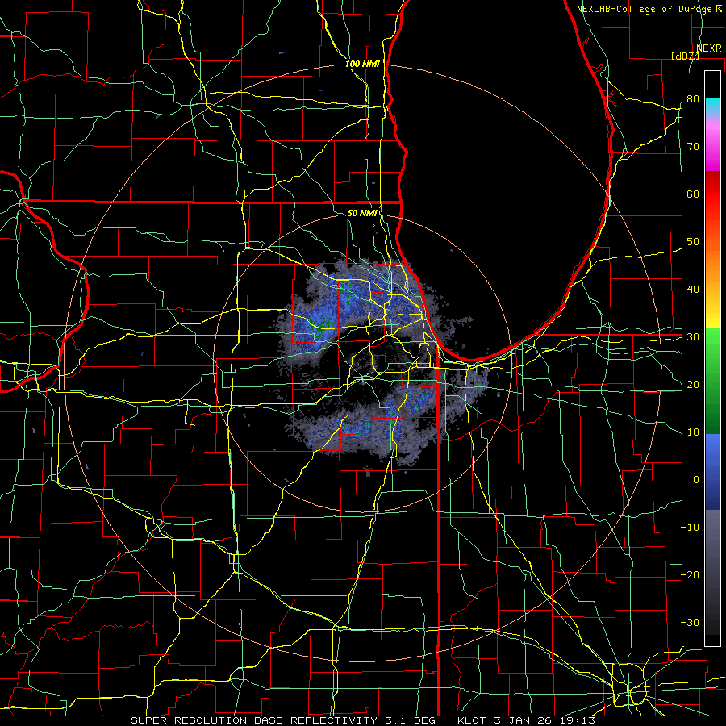Click the 20 dBZ scale value
Image resolution: width=726 pixels, height=726 pixels.
click(693, 384)
